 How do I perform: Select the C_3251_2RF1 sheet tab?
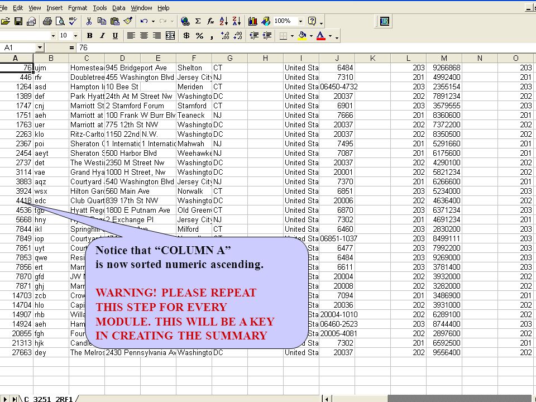pyautogui.click(x=49, y=399)
